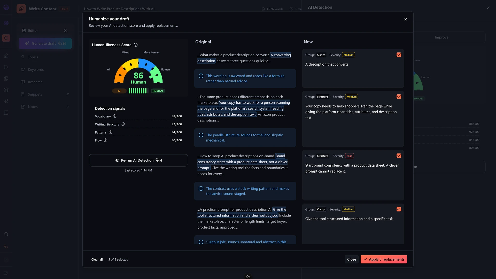Click Writing Structure info icon
The image size is (496, 279).
(123, 124)
